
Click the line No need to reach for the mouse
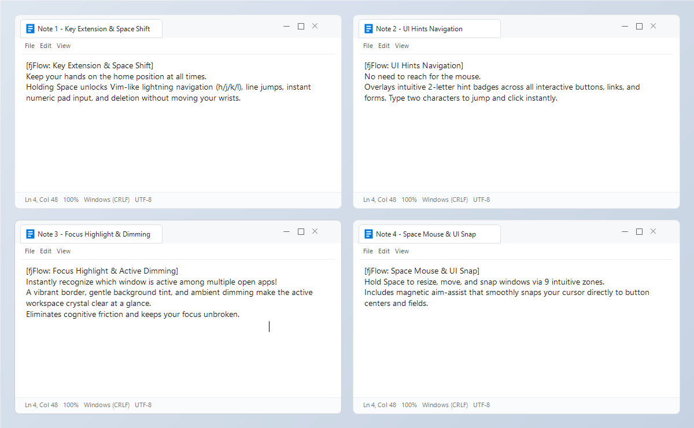tap(422, 76)
